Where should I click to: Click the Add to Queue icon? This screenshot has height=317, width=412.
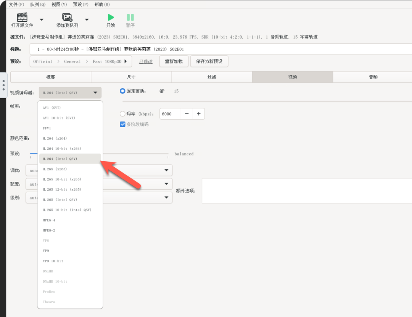coord(67,17)
